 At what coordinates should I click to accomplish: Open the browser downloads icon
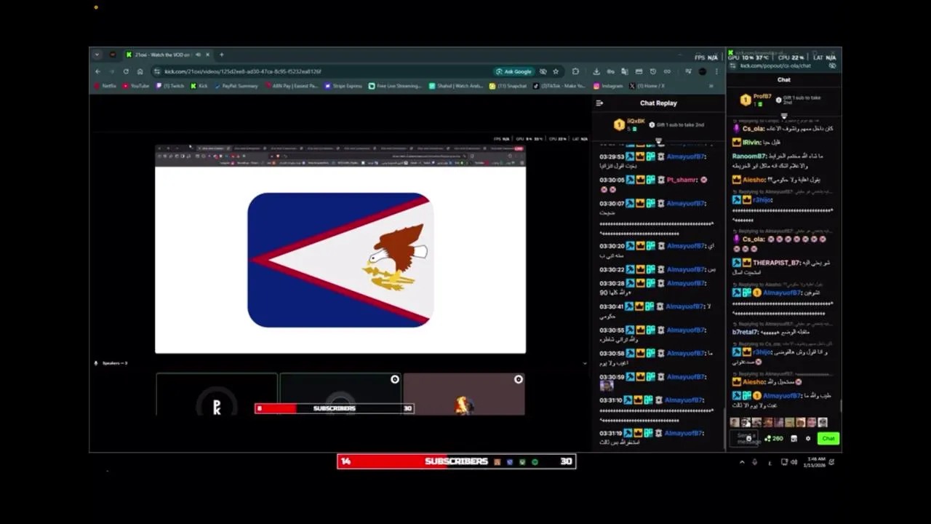click(x=596, y=71)
